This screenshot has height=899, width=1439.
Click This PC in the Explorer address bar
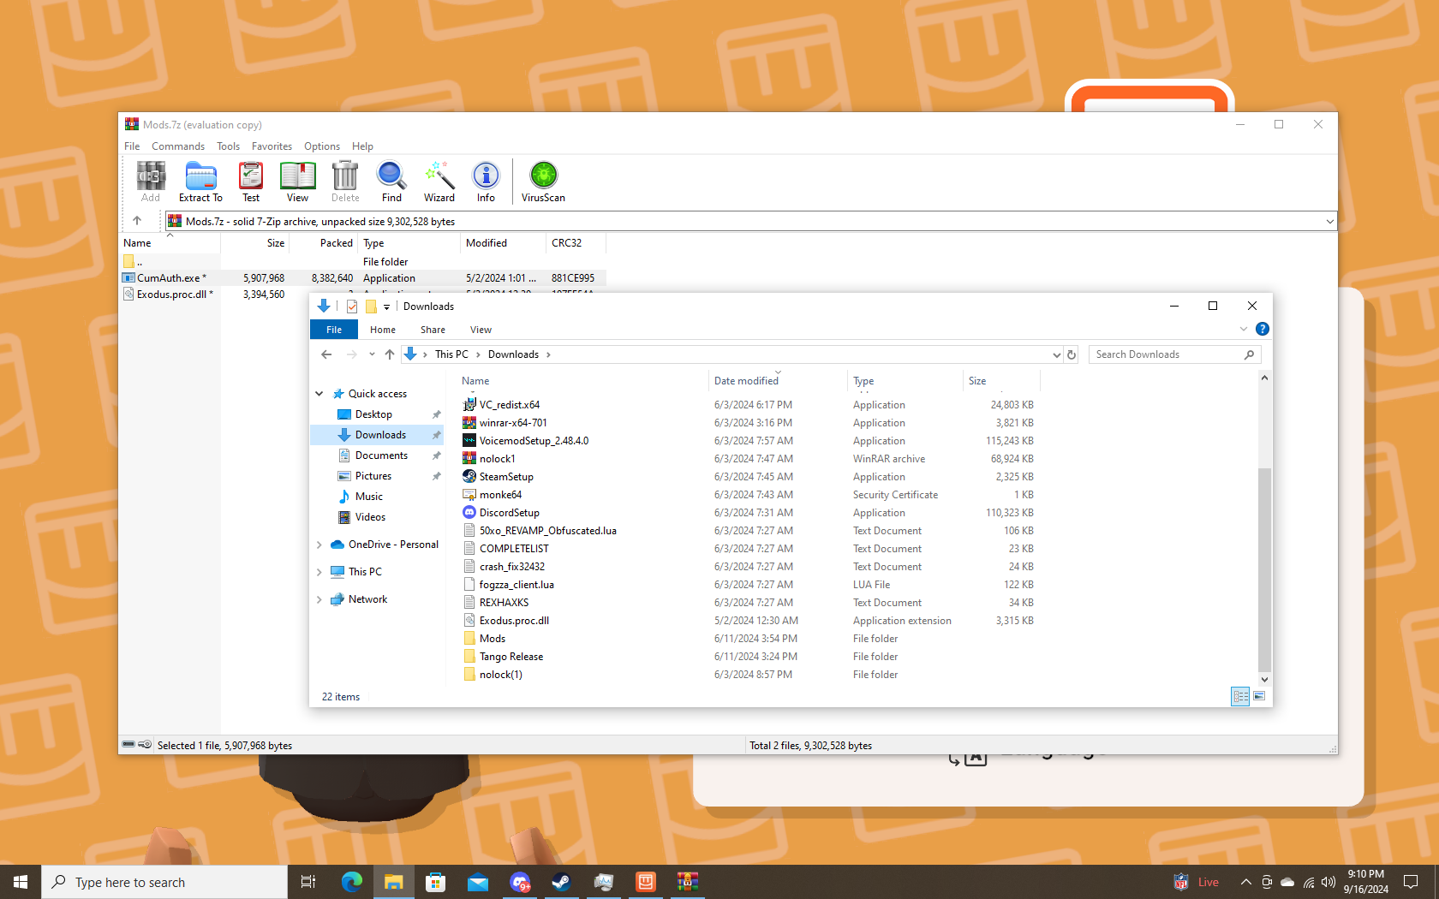(451, 354)
